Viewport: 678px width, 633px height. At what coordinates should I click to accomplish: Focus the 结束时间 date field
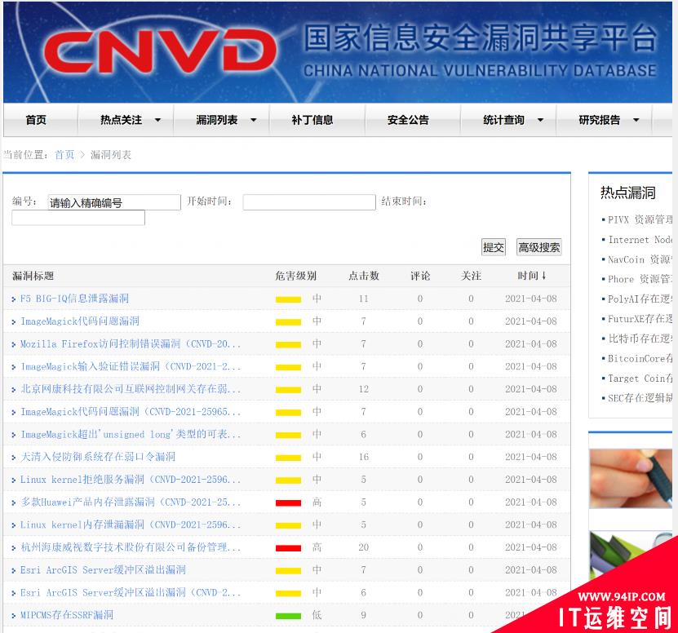(x=78, y=218)
